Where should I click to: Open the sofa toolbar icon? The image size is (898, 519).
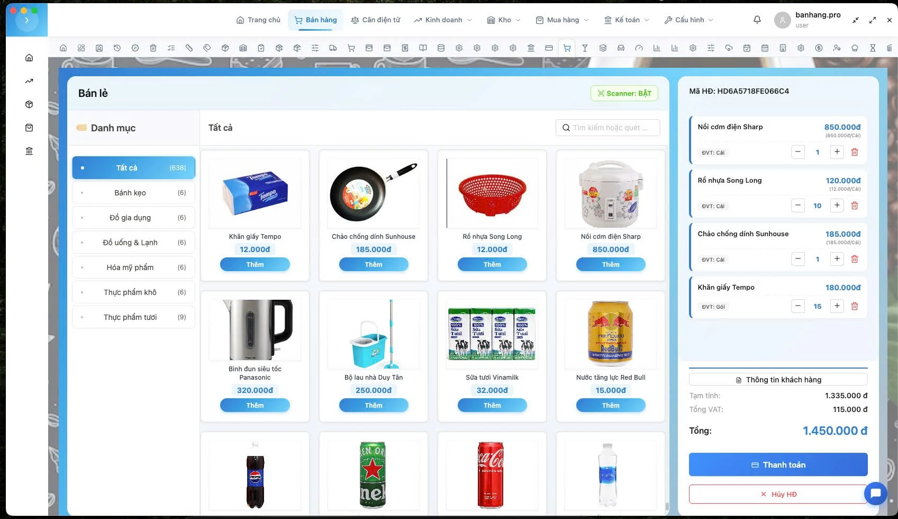(621, 48)
